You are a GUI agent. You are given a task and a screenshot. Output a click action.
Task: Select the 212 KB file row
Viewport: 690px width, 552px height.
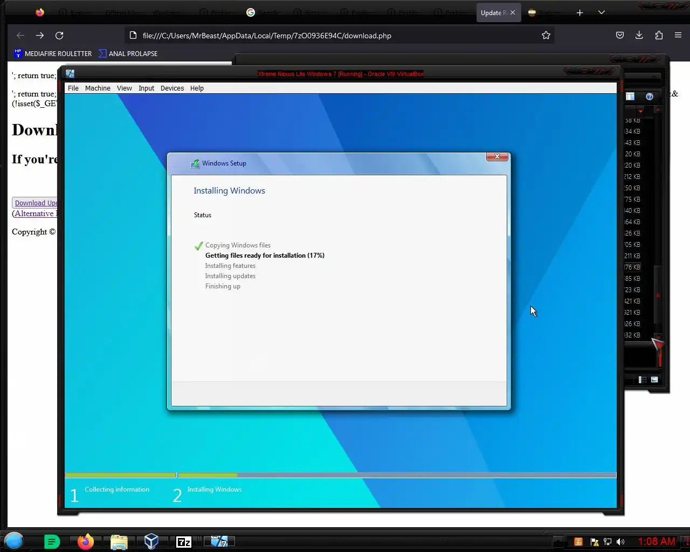633,177
